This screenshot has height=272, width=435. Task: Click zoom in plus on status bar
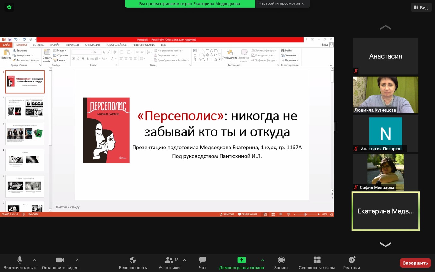pos(318,214)
